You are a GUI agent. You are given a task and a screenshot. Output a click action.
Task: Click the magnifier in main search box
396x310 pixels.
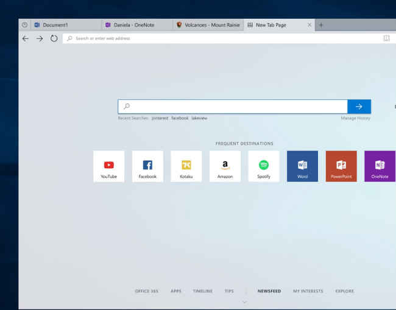[127, 106]
